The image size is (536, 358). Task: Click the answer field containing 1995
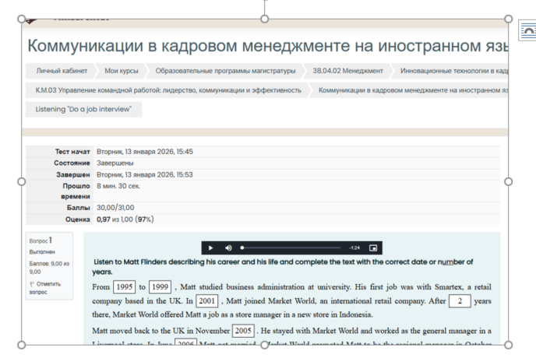pyautogui.click(x=125, y=286)
